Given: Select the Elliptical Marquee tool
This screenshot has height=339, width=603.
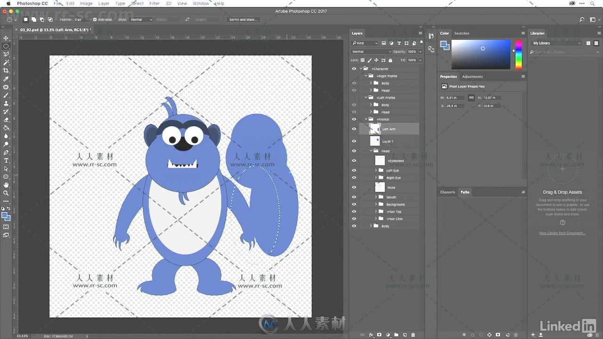Looking at the screenshot, I should [6, 46].
